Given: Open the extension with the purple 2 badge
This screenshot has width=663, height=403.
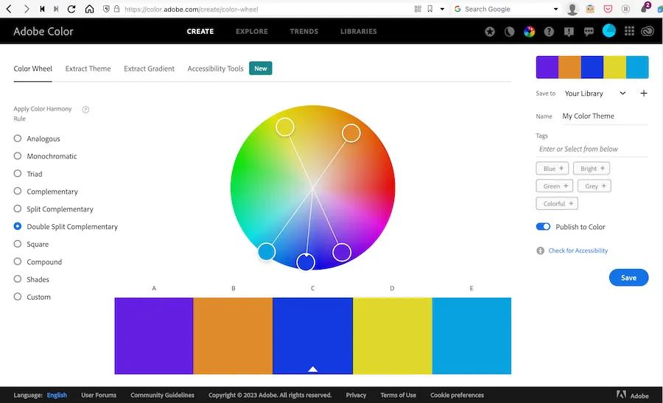Looking at the screenshot, I should [x=645, y=7].
